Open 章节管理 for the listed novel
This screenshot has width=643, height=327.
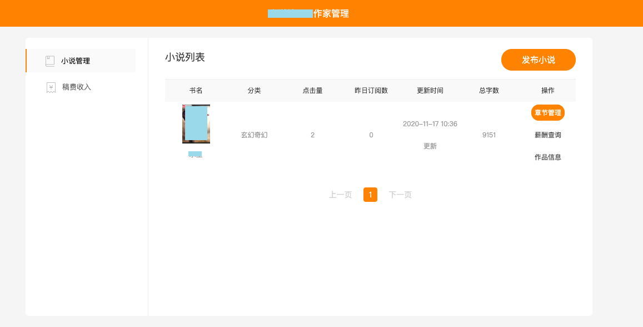pos(547,113)
